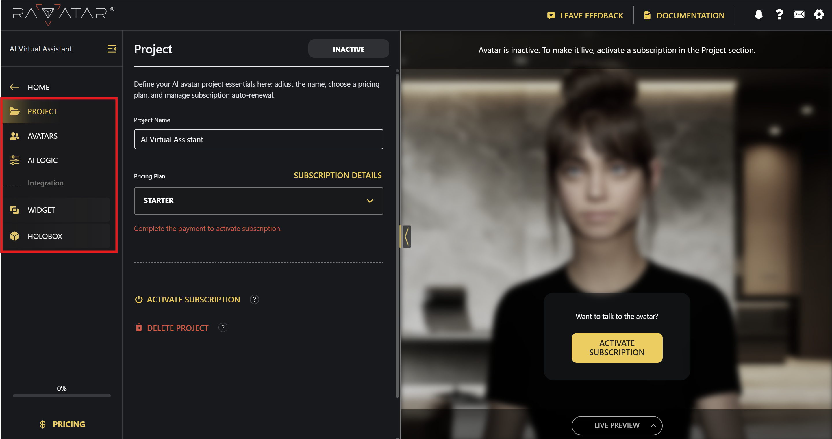Collapse the Live Preview chevron
832x439 pixels.
click(x=653, y=425)
